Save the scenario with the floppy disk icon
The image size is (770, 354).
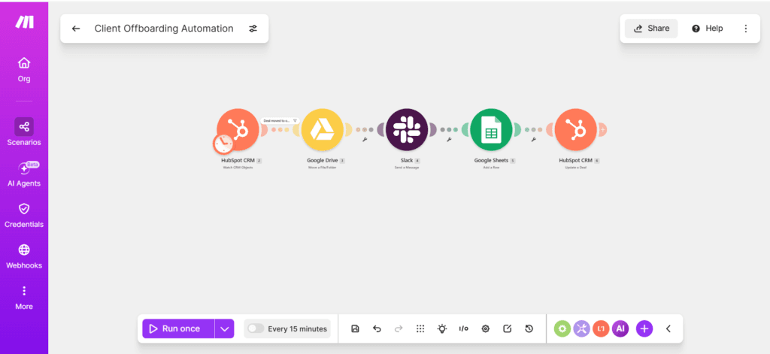pyautogui.click(x=355, y=328)
